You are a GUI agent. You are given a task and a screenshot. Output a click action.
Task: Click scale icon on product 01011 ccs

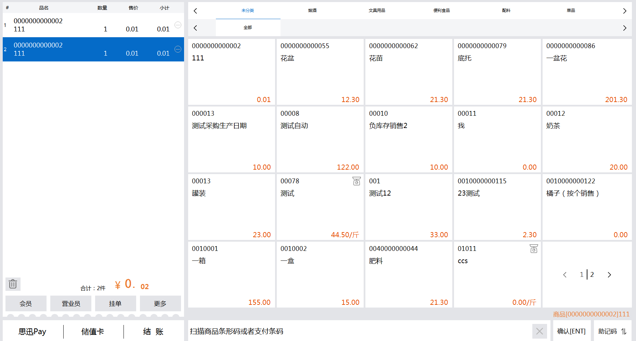[534, 249]
